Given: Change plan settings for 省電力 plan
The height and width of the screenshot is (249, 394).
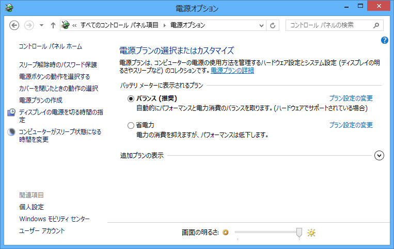Looking at the screenshot, I should (351, 125).
